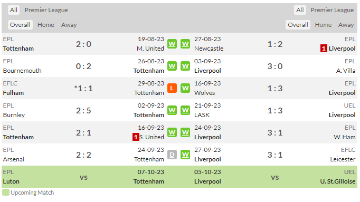Switch right table to Premier League
The image size is (360, 202).
[332, 10]
